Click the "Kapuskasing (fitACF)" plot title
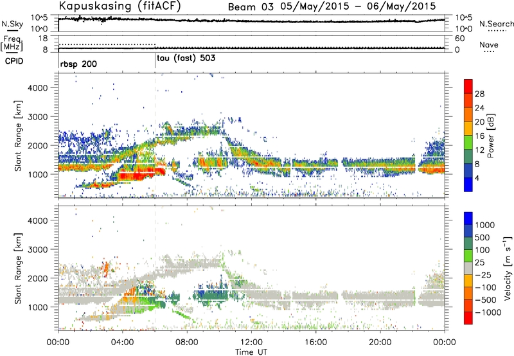Viewport: 514px width, 356px height. point(120,6)
